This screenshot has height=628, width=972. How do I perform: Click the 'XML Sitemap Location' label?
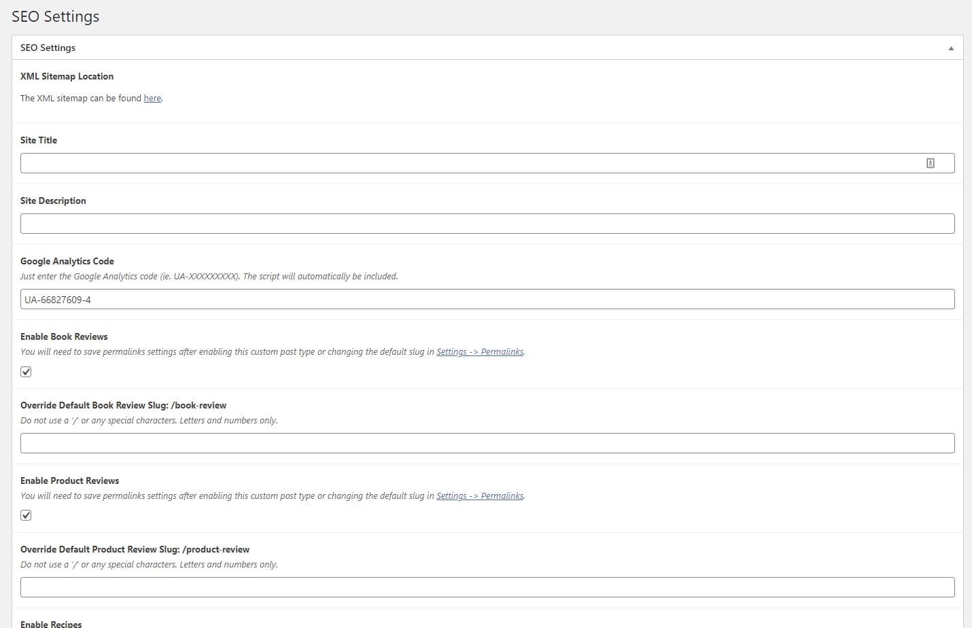pos(67,76)
